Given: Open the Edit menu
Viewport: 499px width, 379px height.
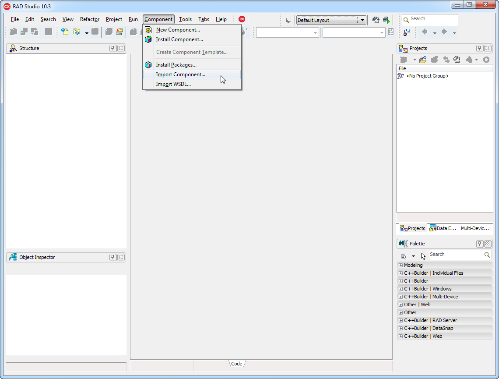Looking at the screenshot, I should click(x=30, y=19).
